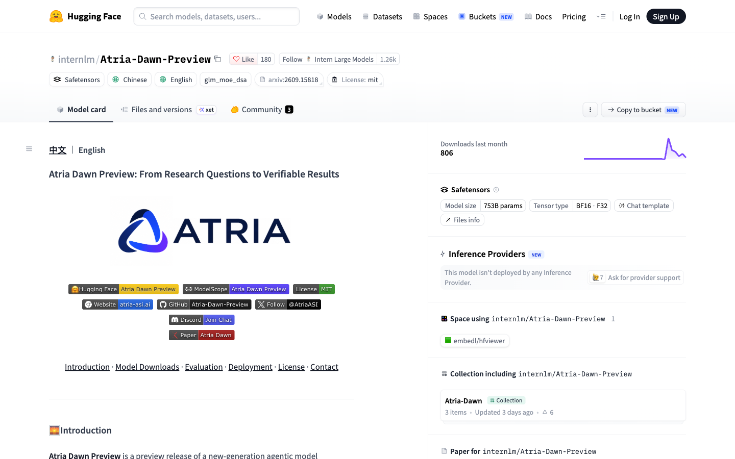Screen dimensions: 735x459
Task: Click the downloads last month chart
Action: click(635, 148)
